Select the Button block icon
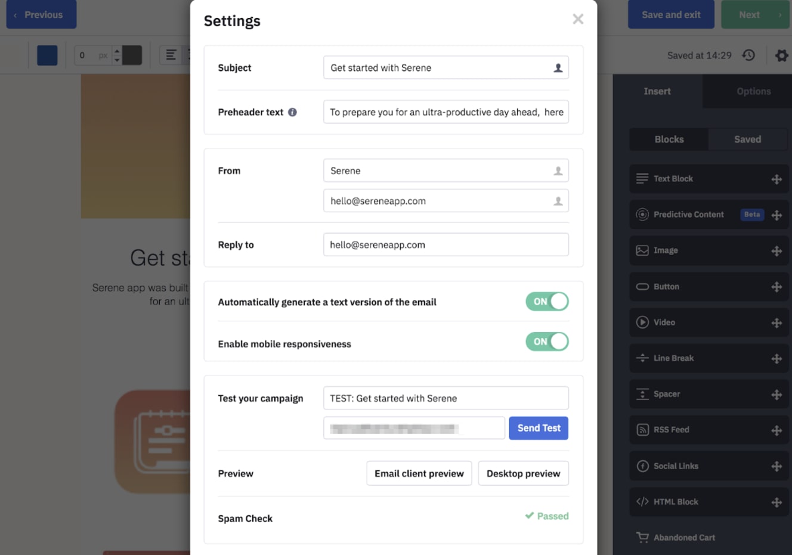 [642, 287]
